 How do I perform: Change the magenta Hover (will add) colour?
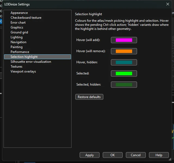[x=124, y=40]
